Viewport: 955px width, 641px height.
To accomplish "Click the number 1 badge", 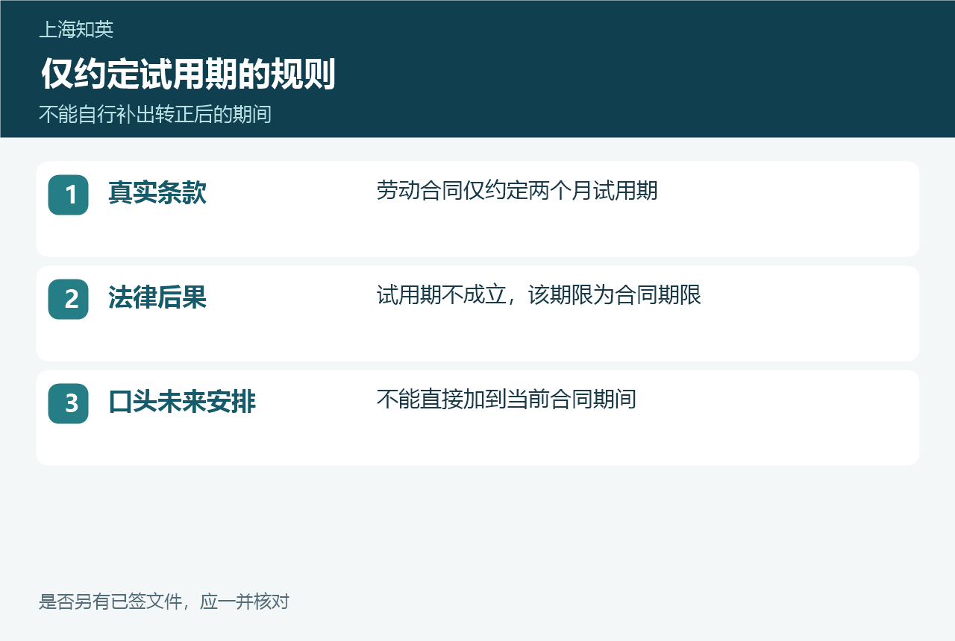I will click(68, 195).
